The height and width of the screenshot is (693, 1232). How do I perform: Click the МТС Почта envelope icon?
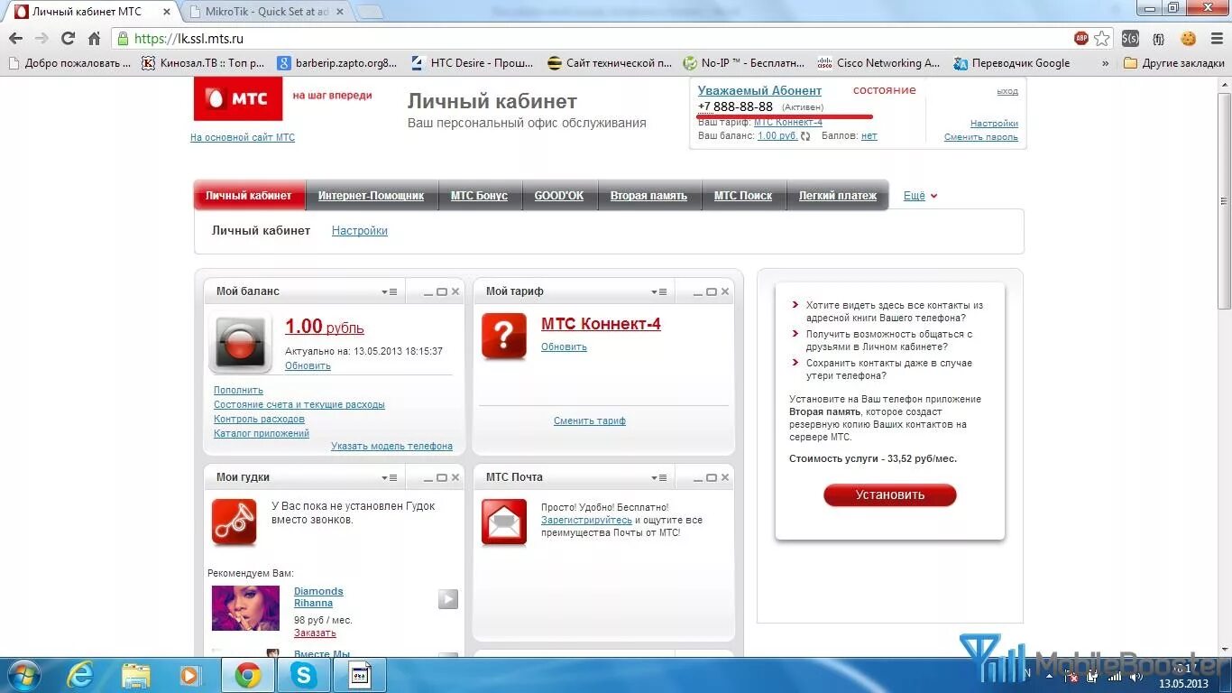click(x=504, y=522)
